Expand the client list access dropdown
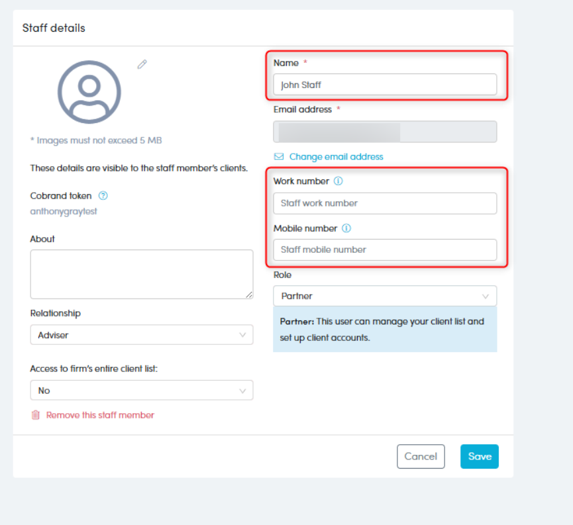The width and height of the screenshot is (573, 525). coord(141,391)
